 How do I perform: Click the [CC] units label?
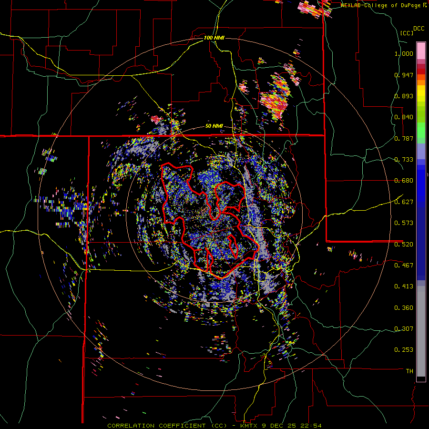tap(407, 33)
